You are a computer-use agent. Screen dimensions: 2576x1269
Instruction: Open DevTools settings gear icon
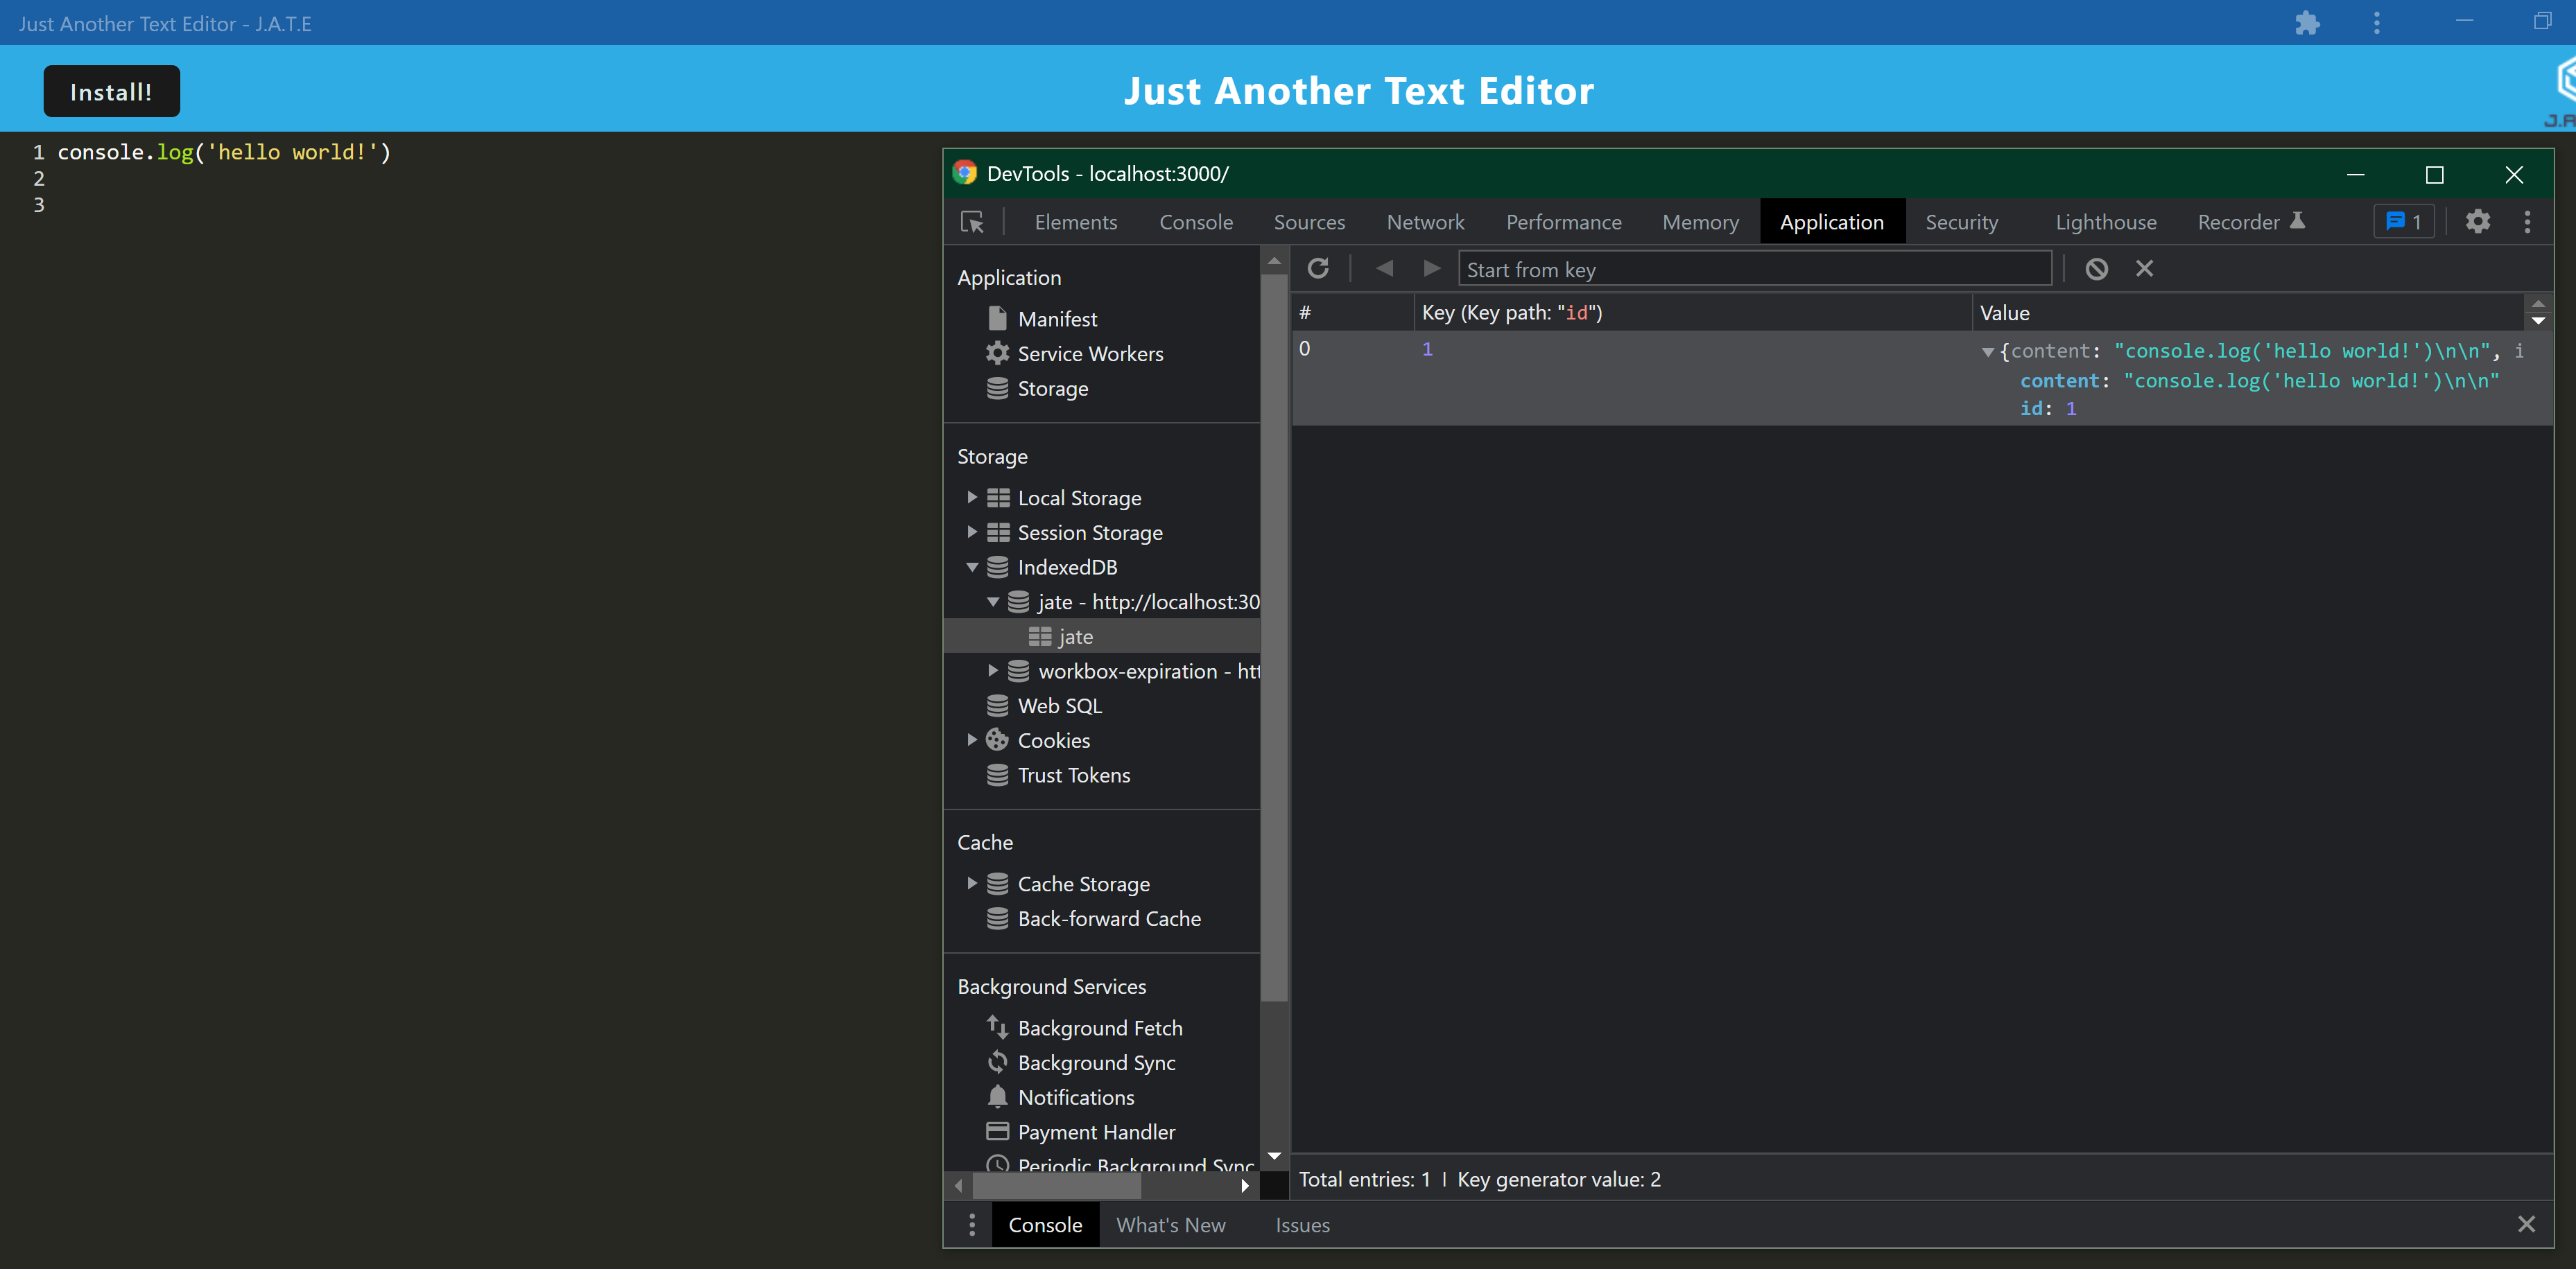[2477, 222]
